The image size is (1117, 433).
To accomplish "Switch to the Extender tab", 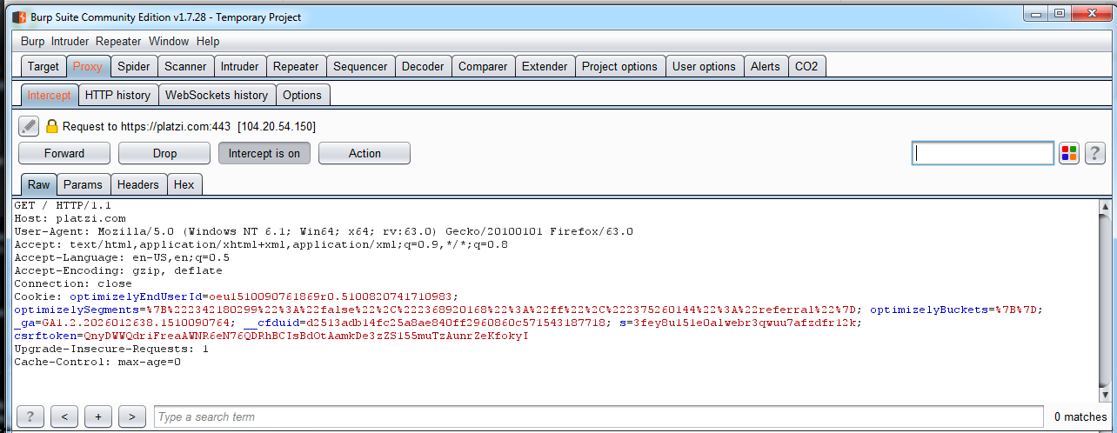I will [x=545, y=66].
